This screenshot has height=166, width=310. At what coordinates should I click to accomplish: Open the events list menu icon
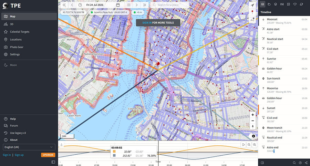coord(129,5)
